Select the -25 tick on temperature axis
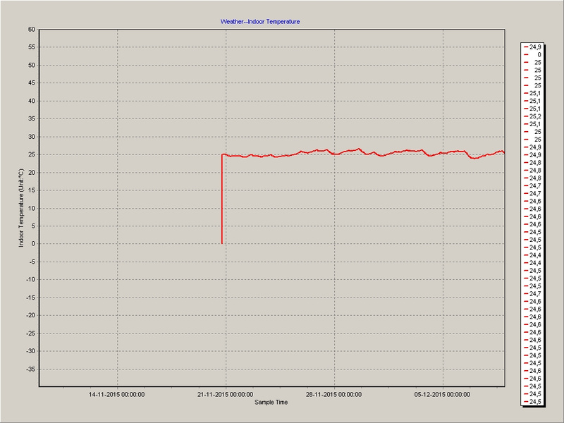Image resolution: width=564 pixels, height=423 pixels. 31,333
